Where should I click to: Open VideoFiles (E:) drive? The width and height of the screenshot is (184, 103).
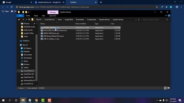29,77
